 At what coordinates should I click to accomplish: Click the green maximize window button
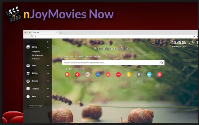point(30,32)
